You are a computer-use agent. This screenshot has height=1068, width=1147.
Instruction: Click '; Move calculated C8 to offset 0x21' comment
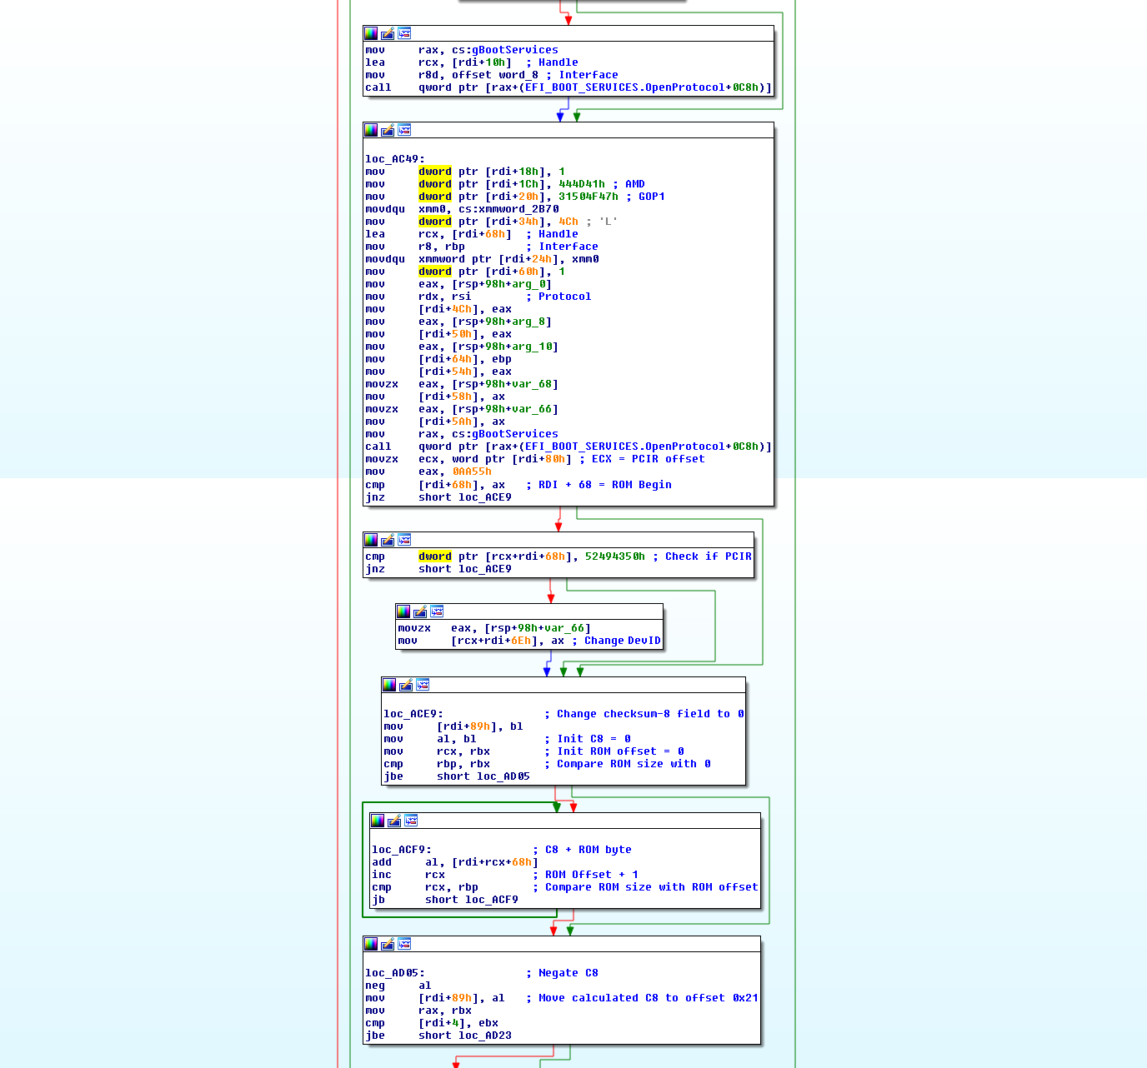642,998
